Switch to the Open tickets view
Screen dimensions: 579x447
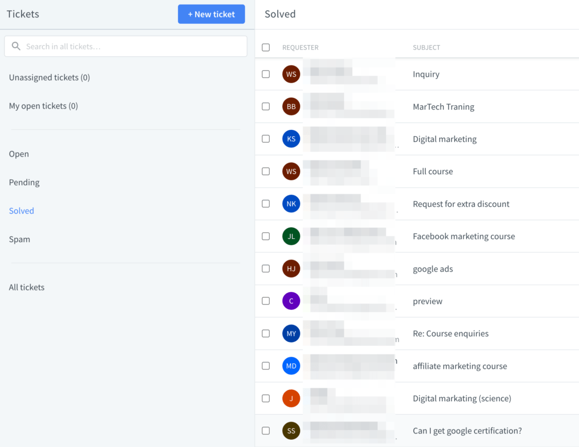[19, 154]
